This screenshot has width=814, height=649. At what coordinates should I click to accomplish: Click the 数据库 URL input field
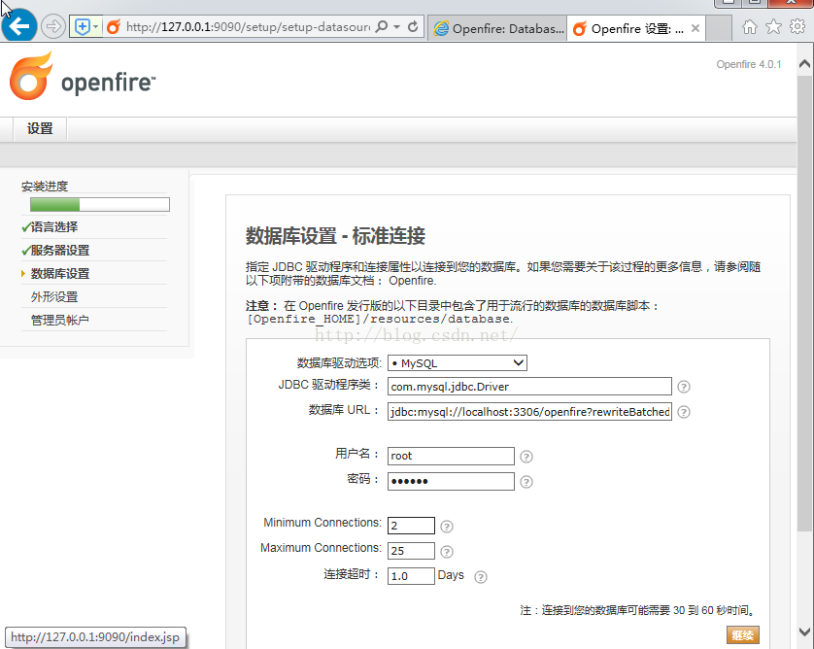pyautogui.click(x=529, y=411)
